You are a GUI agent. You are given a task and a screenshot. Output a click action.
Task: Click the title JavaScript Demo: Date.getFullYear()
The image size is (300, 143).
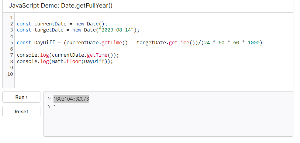click(61, 6)
